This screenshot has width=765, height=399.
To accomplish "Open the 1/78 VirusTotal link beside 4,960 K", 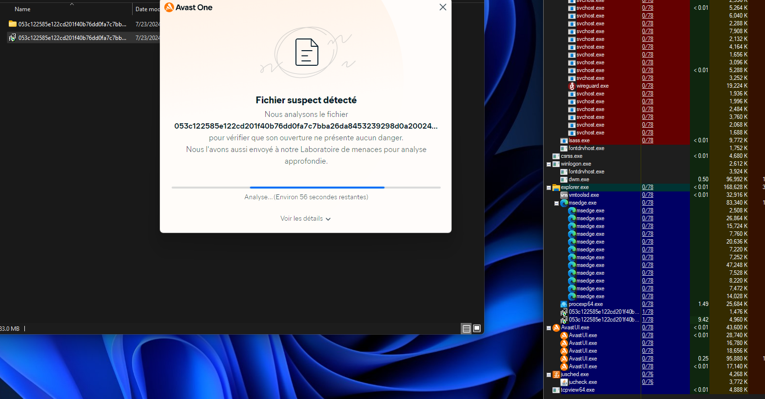I will pos(647,320).
